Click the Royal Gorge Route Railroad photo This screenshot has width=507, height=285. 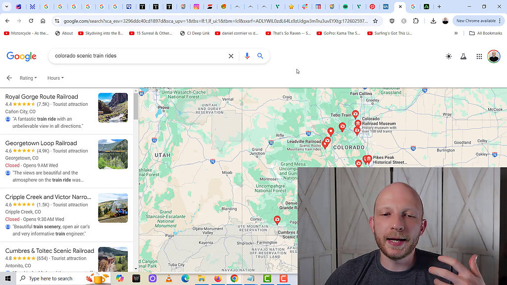113,107
